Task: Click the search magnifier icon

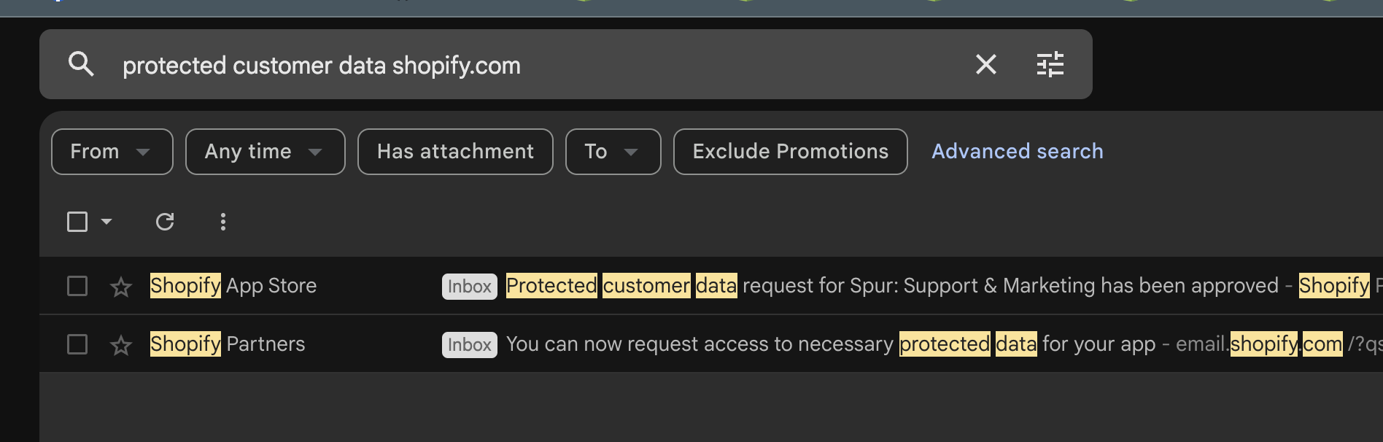Action: 81,64
